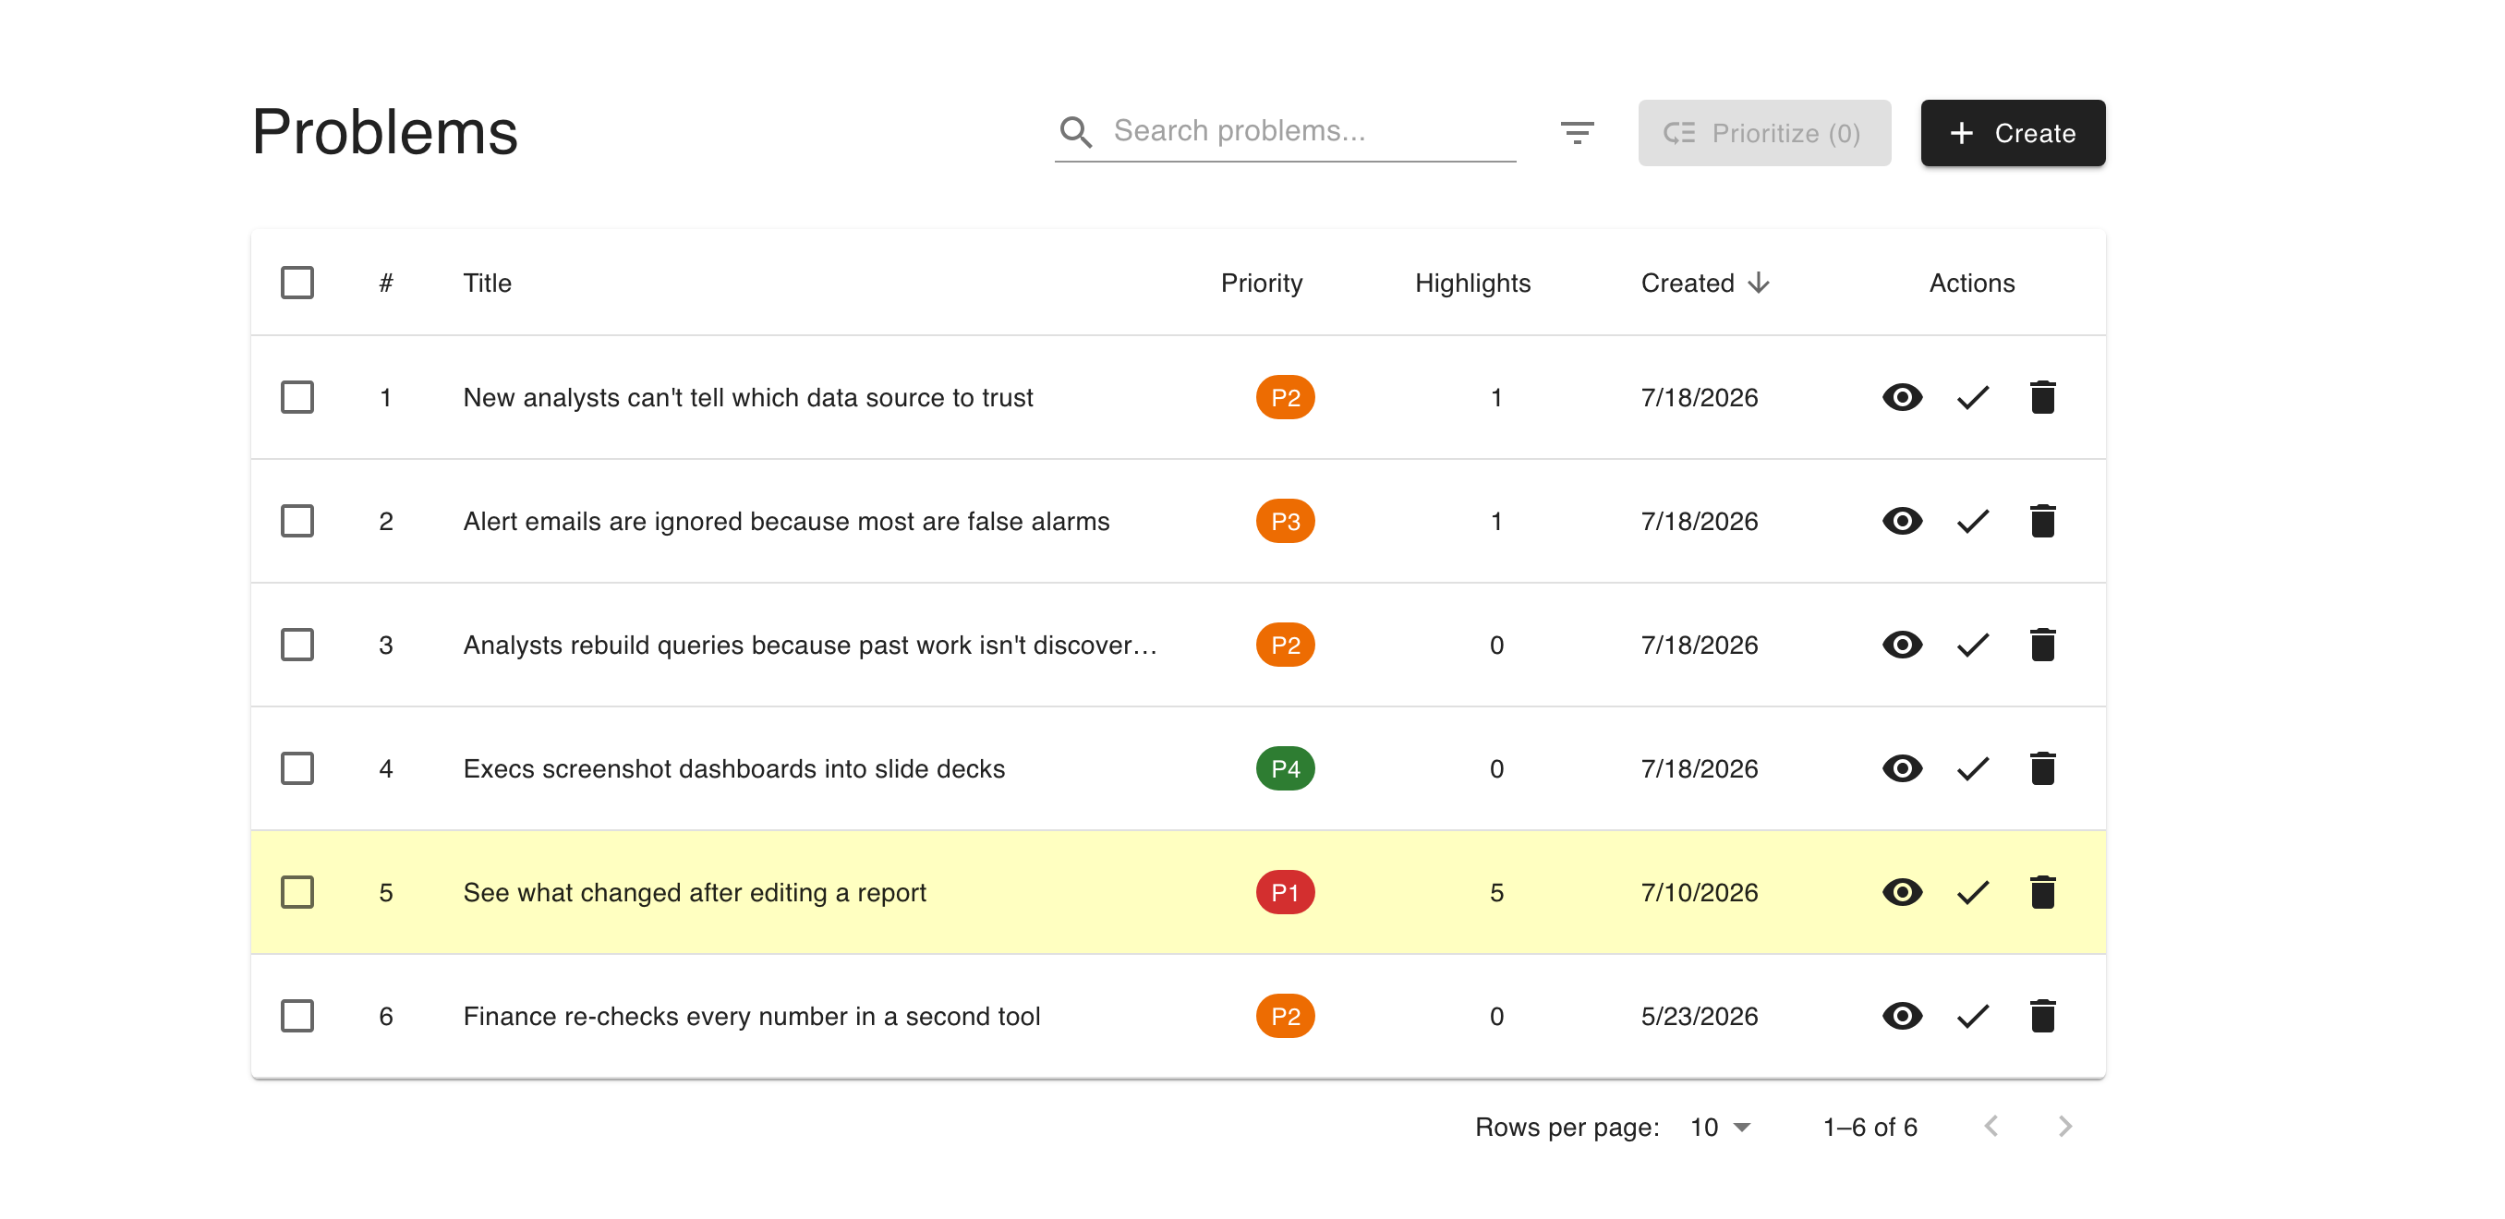
Task: View problem 1 with the eye icon
Action: pyautogui.click(x=1901, y=396)
